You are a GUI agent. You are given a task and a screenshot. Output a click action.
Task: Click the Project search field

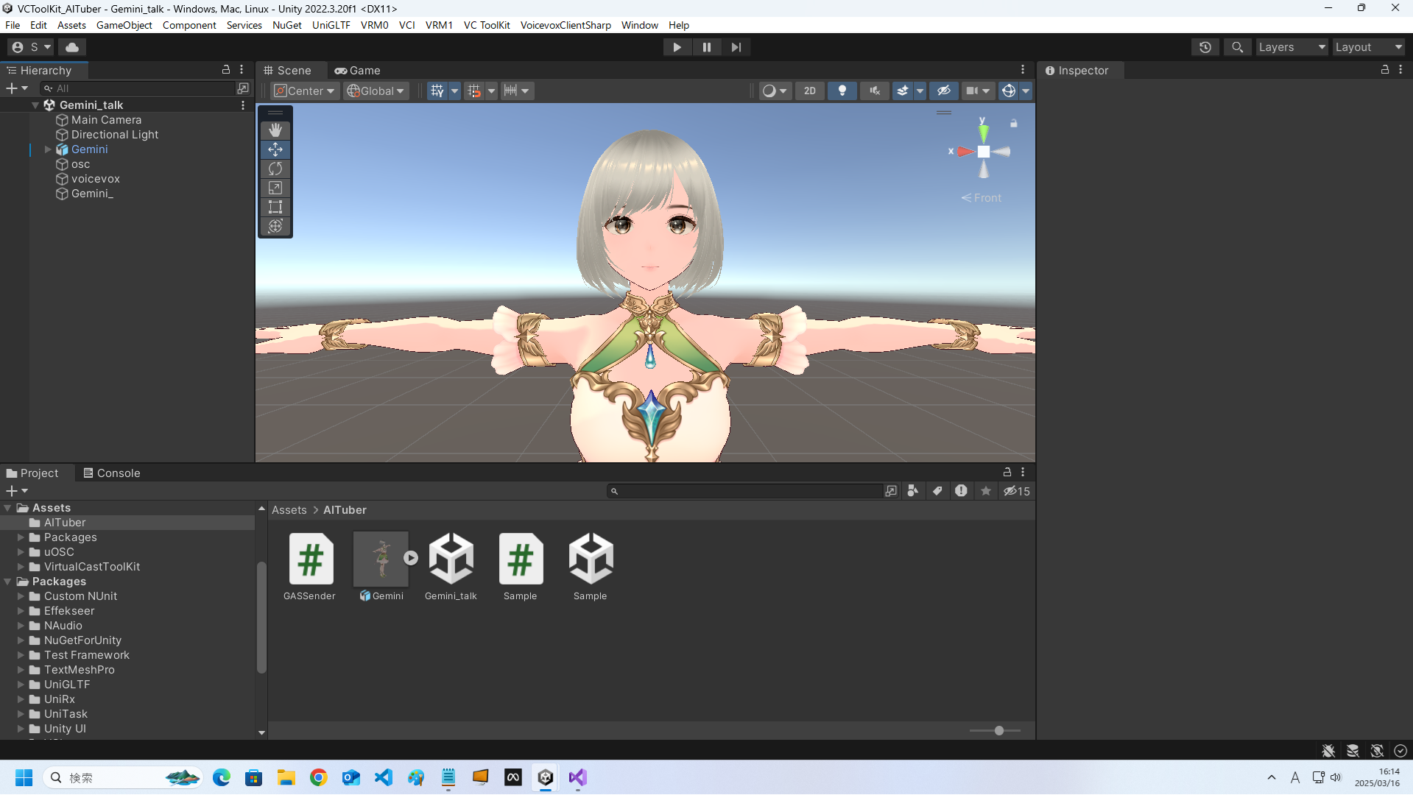click(745, 491)
